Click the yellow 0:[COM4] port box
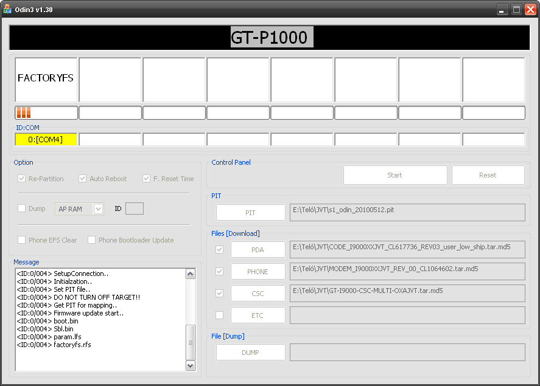The height and width of the screenshot is (386, 540). pos(46,140)
